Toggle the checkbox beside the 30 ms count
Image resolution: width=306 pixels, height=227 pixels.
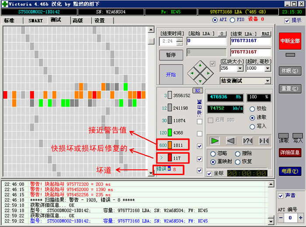coord(199,122)
